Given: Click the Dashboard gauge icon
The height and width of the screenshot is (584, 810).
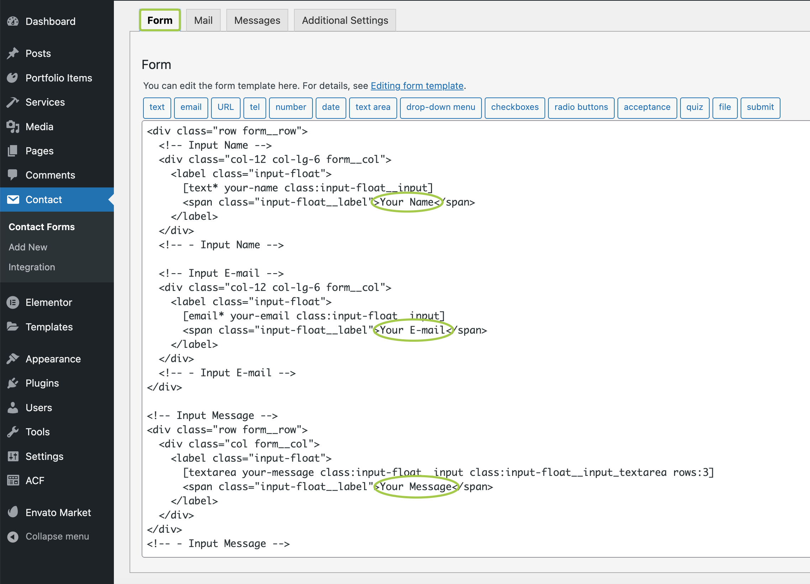Looking at the screenshot, I should pos(13,21).
